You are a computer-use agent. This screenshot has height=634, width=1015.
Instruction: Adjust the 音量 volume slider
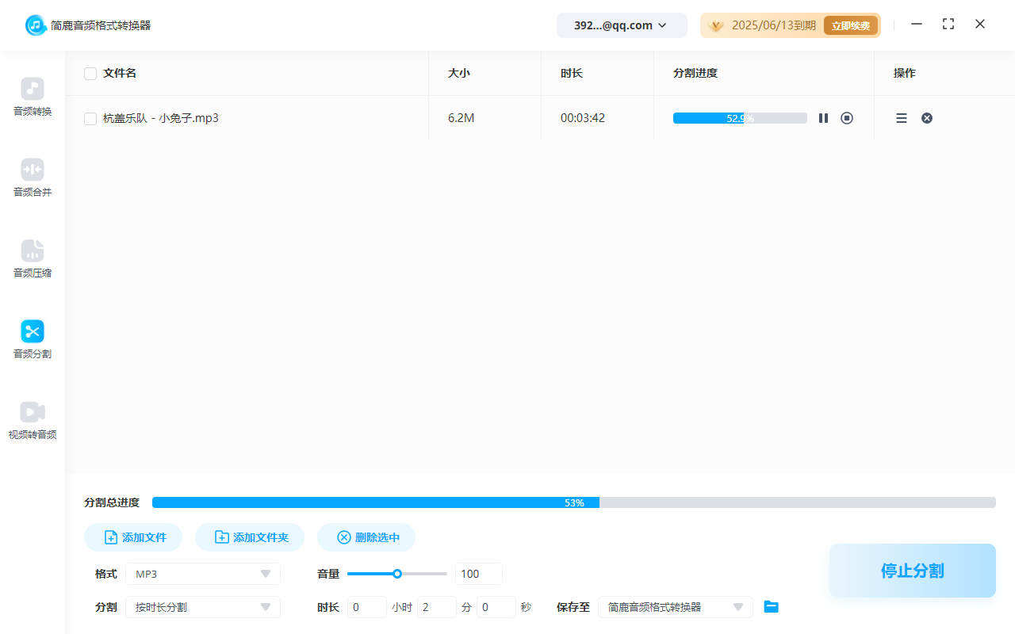click(x=396, y=573)
